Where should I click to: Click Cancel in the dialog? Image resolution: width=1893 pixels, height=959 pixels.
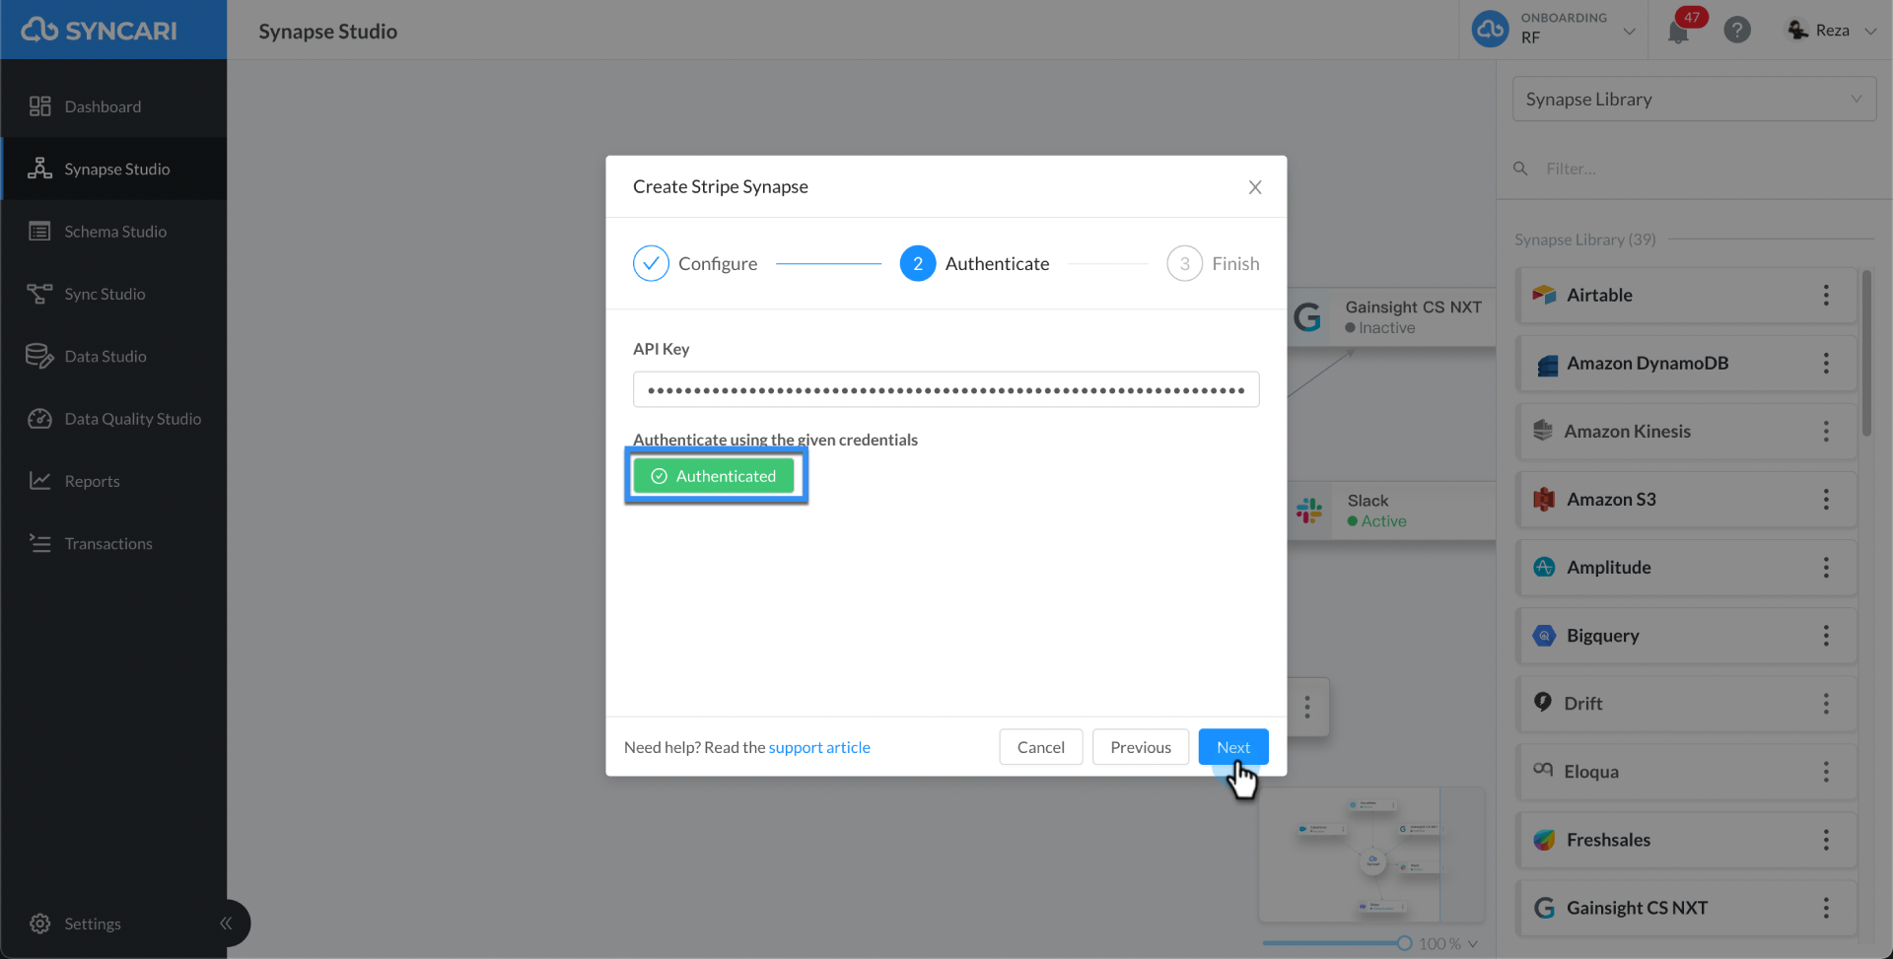click(x=1040, y=747)
